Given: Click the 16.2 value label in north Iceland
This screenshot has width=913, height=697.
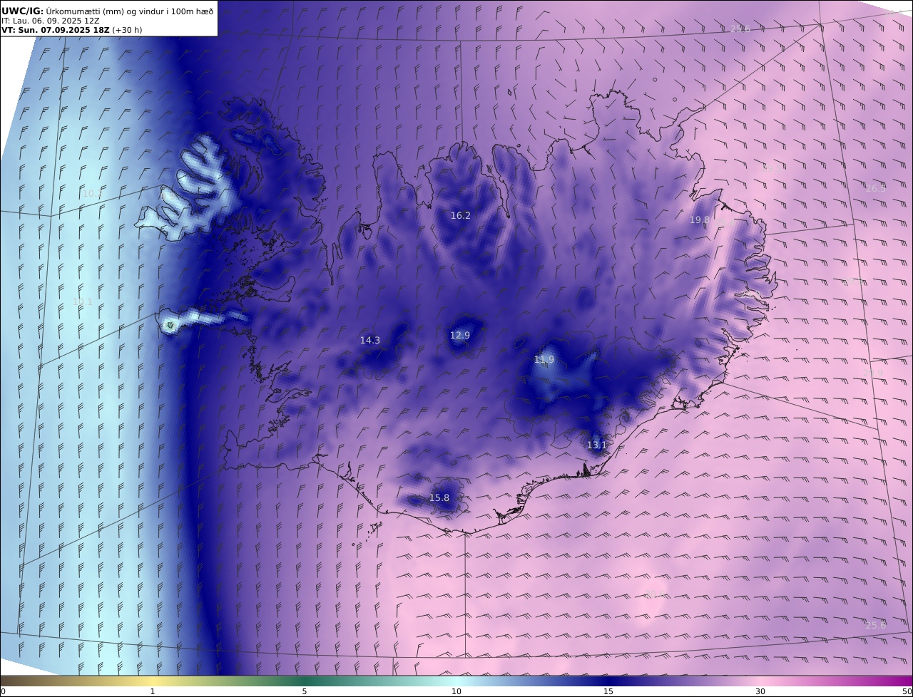Looking at the screenshot, I should click(x=461, y=215).
